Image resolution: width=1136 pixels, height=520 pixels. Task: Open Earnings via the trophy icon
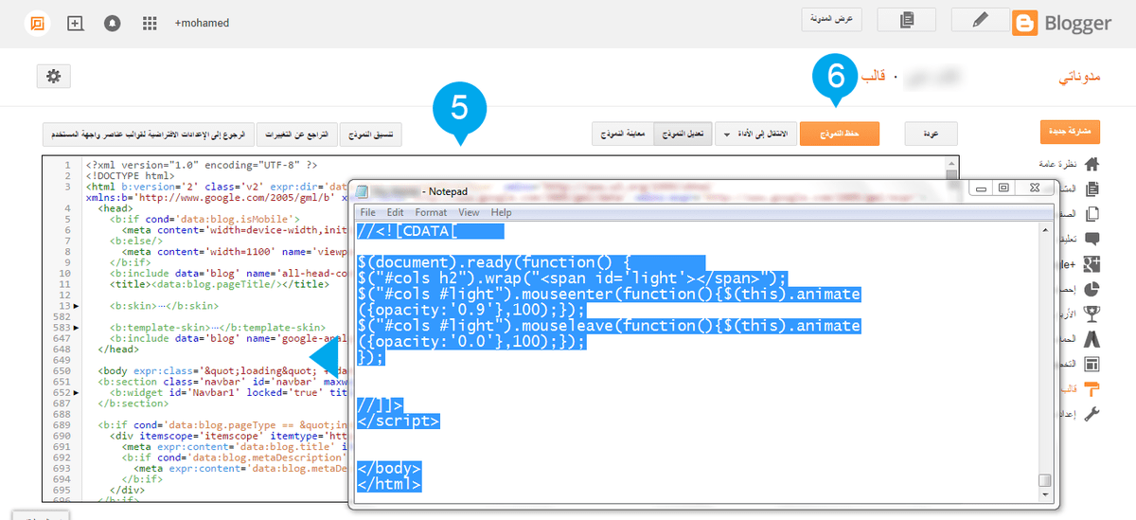tap(1092, 314)
